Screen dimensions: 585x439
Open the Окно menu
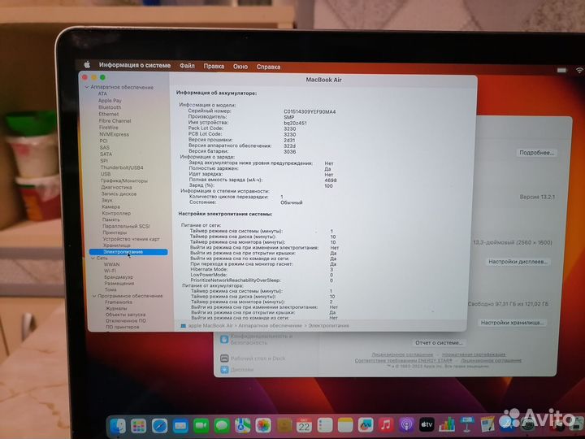pos(240,67)
